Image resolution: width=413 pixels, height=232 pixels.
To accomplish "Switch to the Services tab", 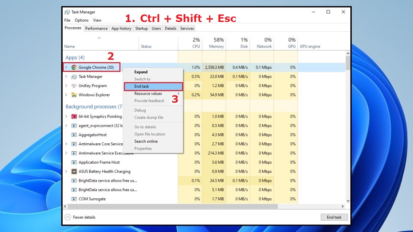I will tap(187, 29).
